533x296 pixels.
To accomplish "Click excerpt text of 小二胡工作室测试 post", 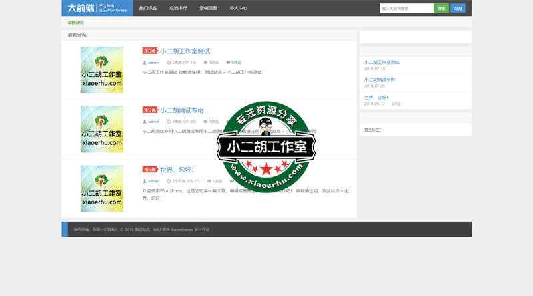I will [x=202, y=72].
